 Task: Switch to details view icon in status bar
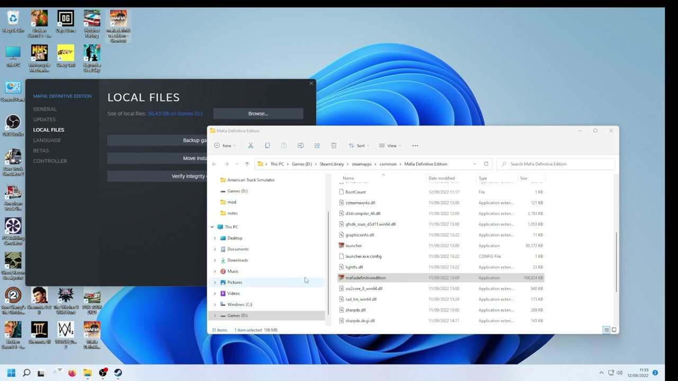click(606, 330)
